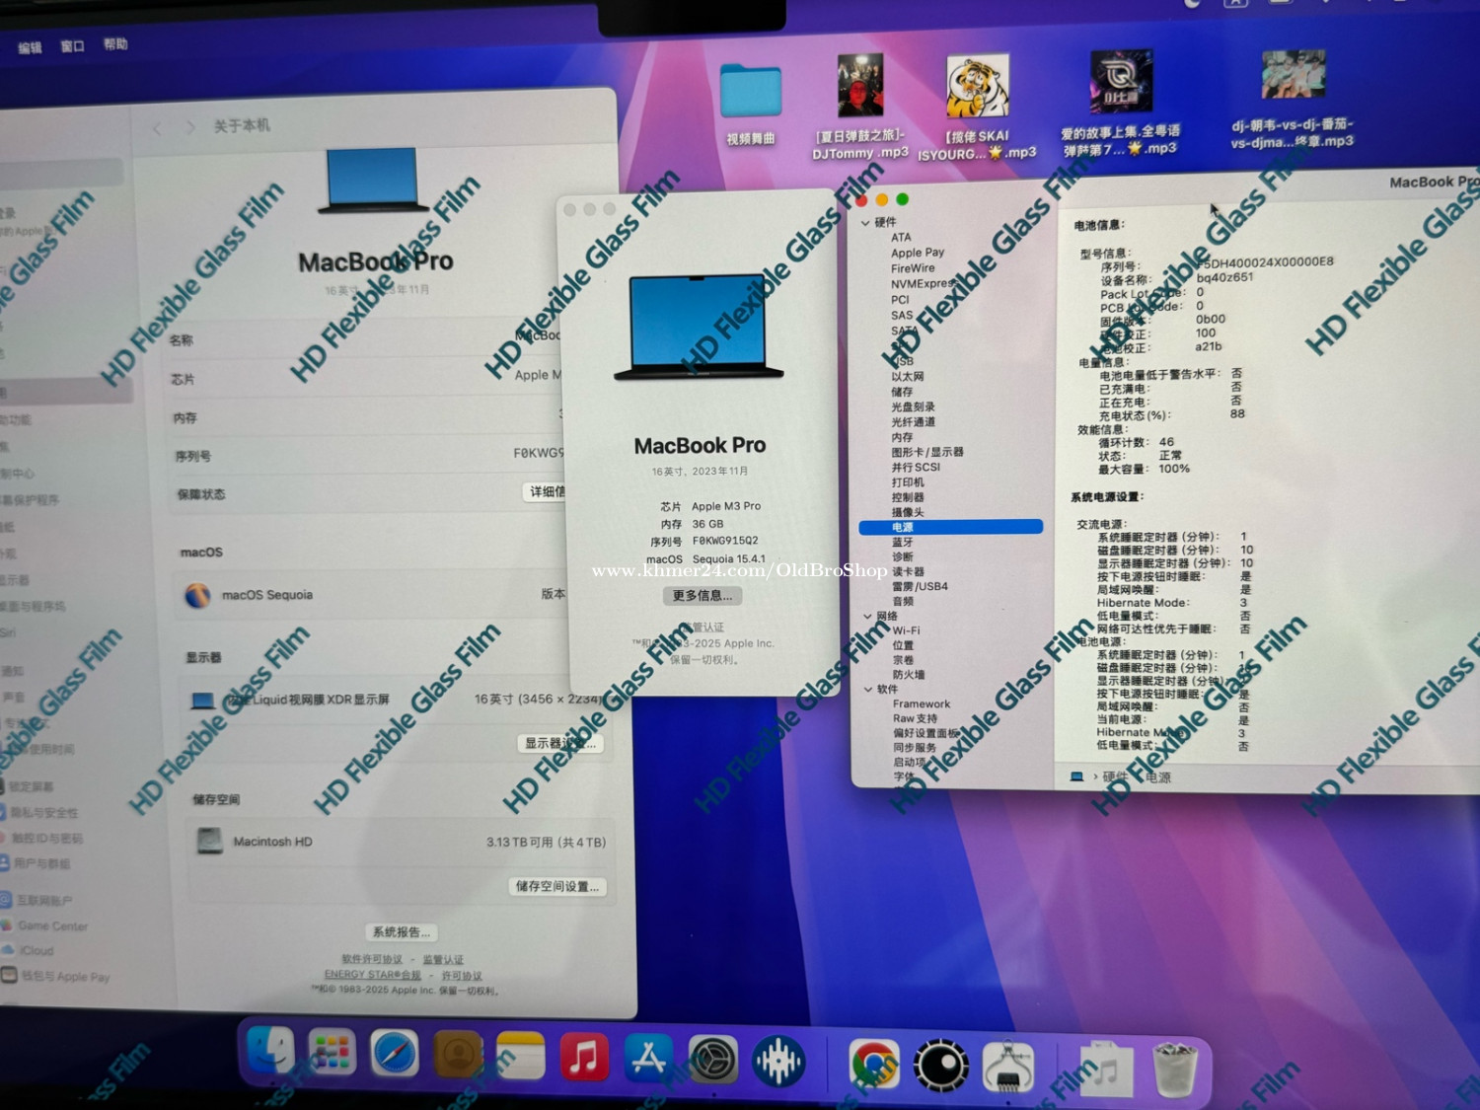
Task: Click the macOS Sequoia icon in About settings
Action: (197, 595)
